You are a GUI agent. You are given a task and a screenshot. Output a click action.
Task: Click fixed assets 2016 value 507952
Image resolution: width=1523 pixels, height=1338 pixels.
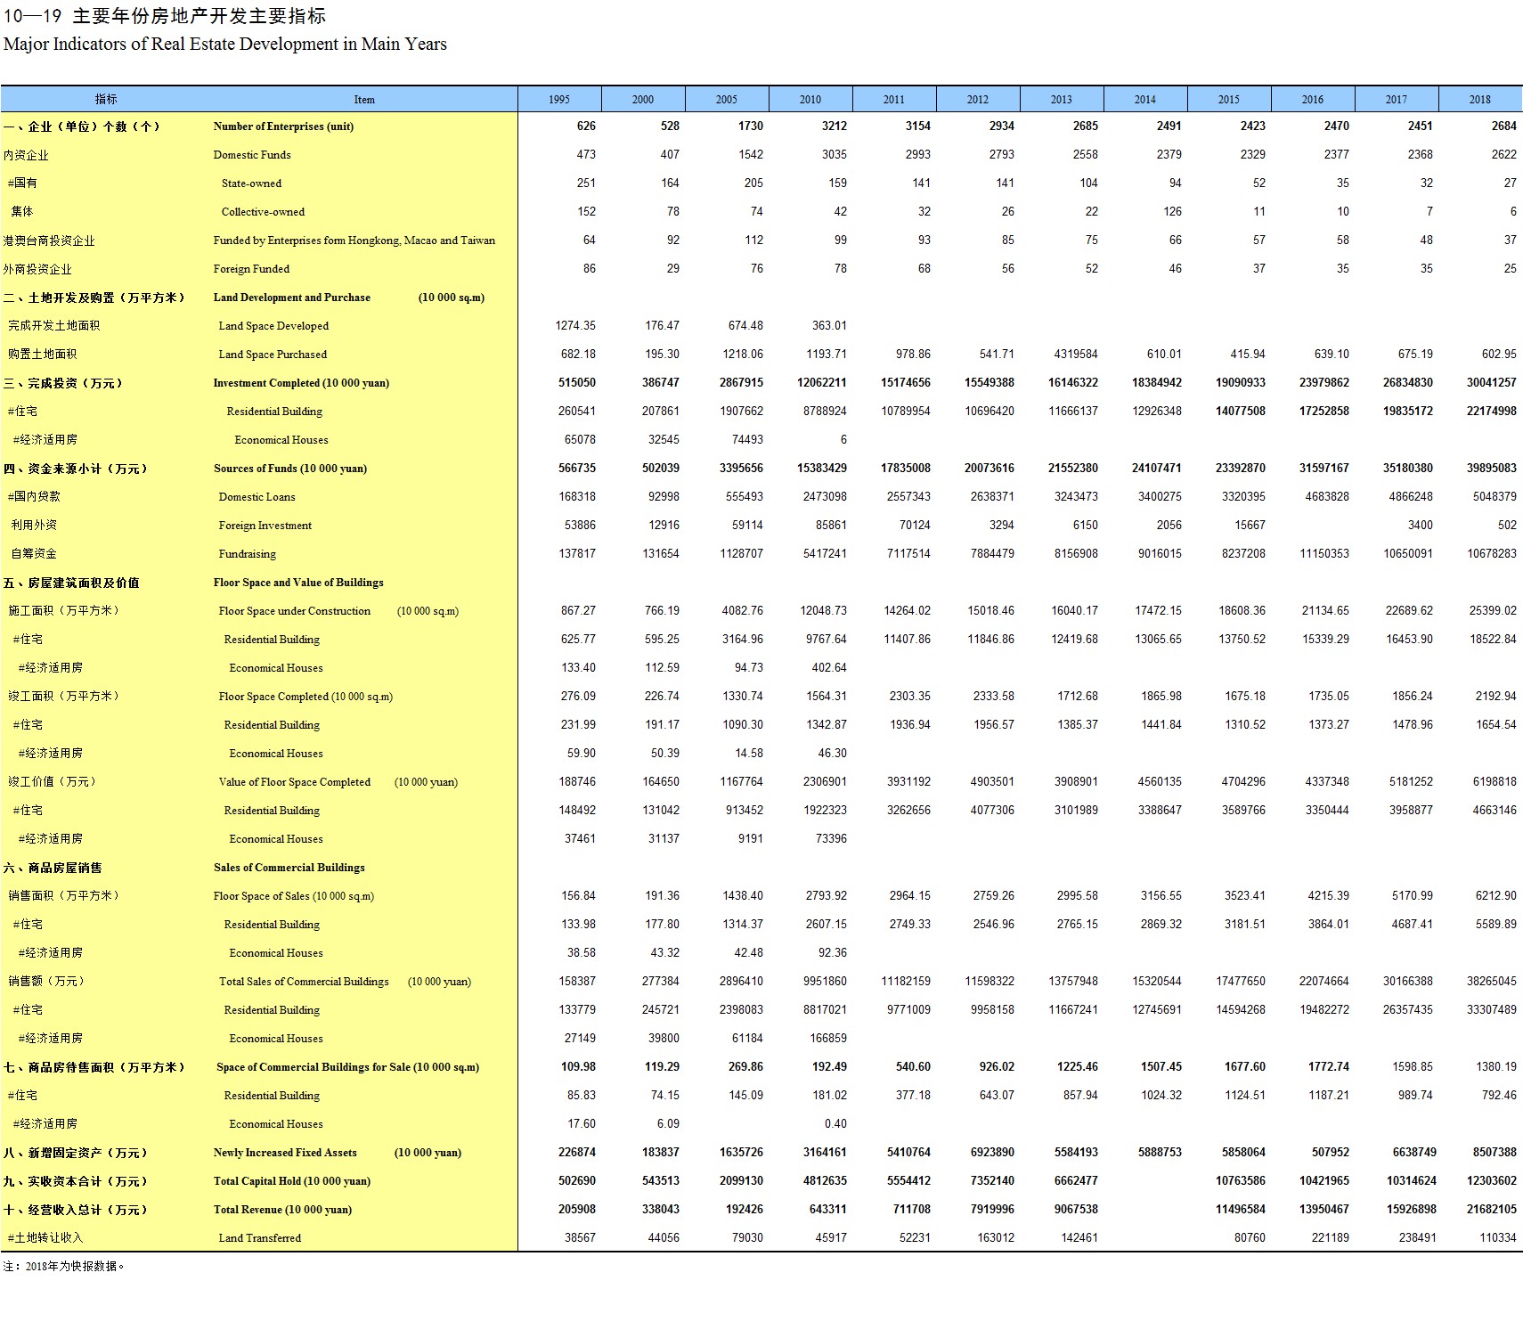(1331, 1153)
